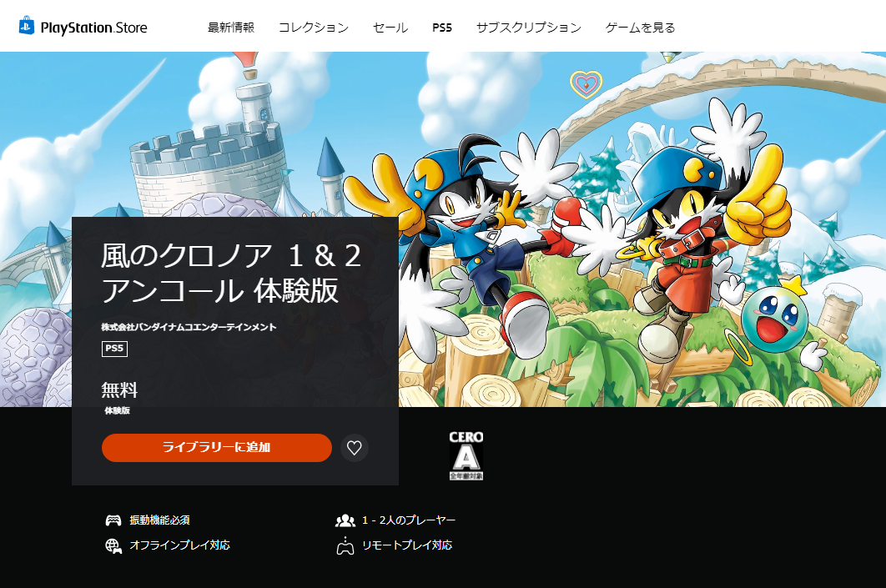
Task: Click the PlayStation Store logo
Action: click(x=83, y=27)
